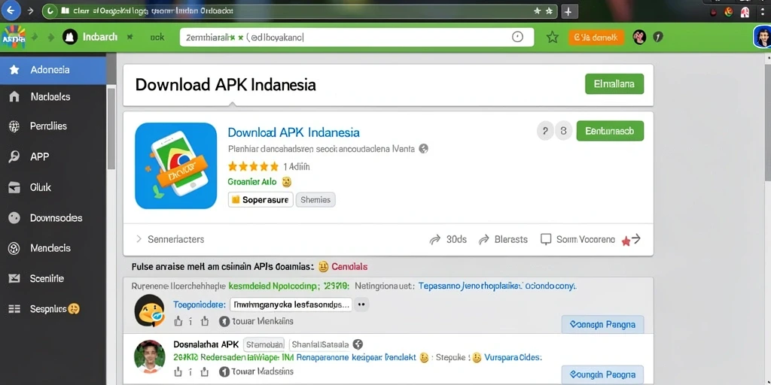Image resolution: width=771 pixels, height=385 pixels.
Task: Open a new tab with the plus icon
Action: [x=568, y=11]
